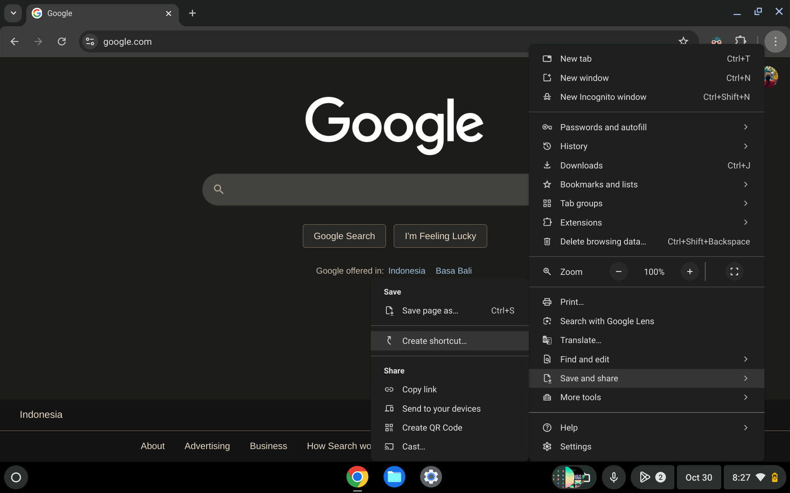
Task: Decrease zoom with the minus button
Action: tap(618, 272)
